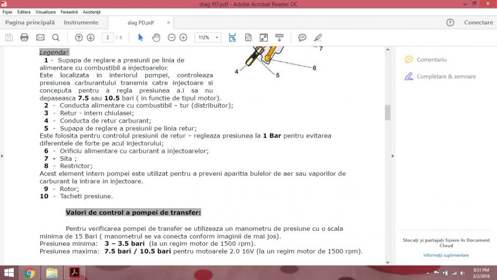Open the 112% zoom level dropdown
The width and height of the screenshot is (497, 280).
point(217,38)
